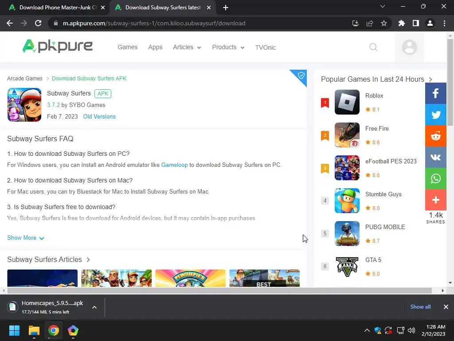The image size is (454, 341).
Task: Open the GTA 5 game icon
Action: click(347, 266)
